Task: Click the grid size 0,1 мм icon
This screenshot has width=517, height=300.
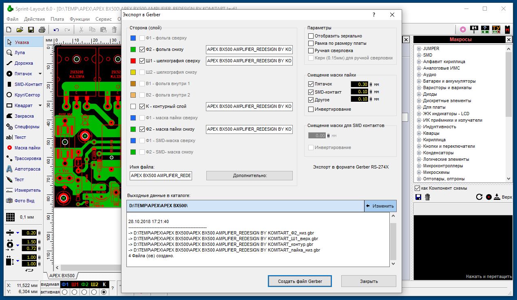Action: pos(10,217)
